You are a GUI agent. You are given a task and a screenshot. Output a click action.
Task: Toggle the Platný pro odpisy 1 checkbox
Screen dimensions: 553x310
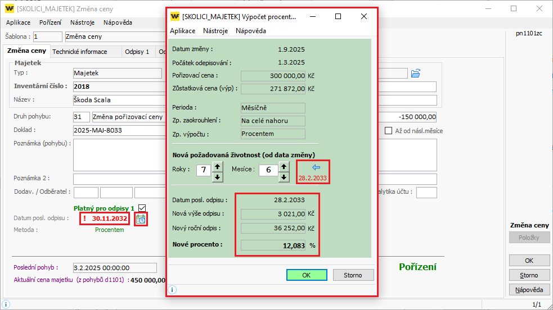(142, 208)
